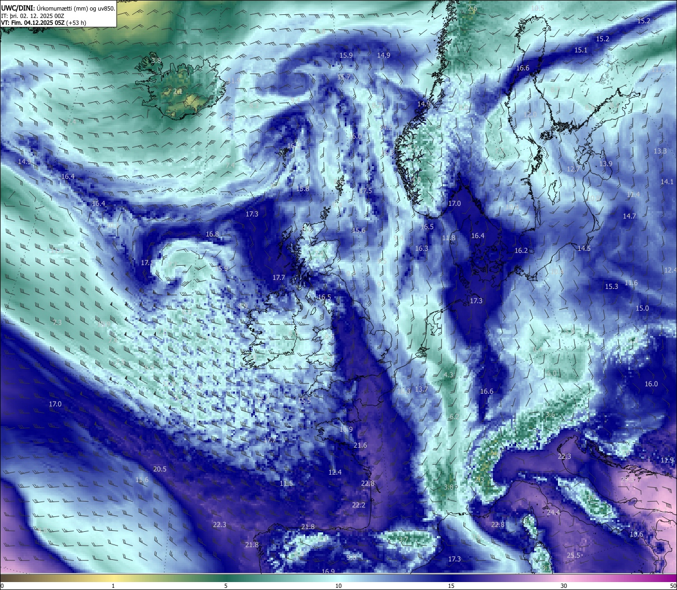Click the 21.6 value on the map

pyautogui.click(x=360, y=446)
